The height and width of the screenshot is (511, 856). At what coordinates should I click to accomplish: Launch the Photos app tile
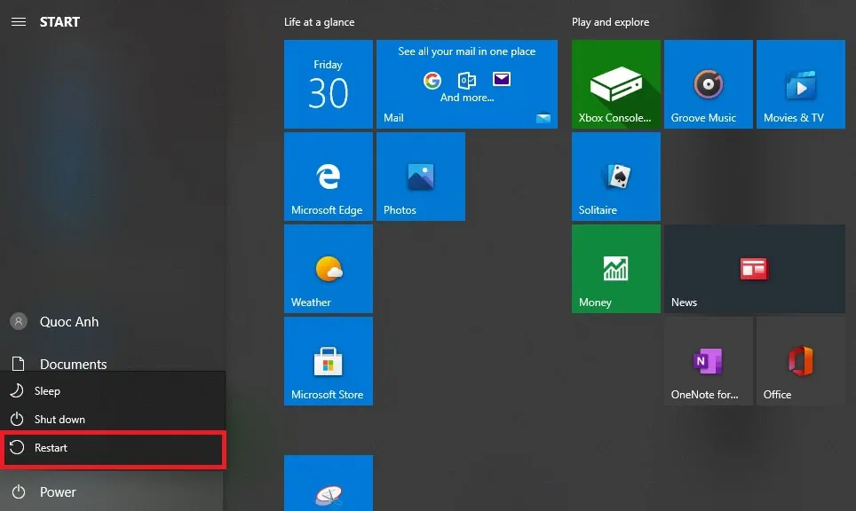[x=420, y=177]
